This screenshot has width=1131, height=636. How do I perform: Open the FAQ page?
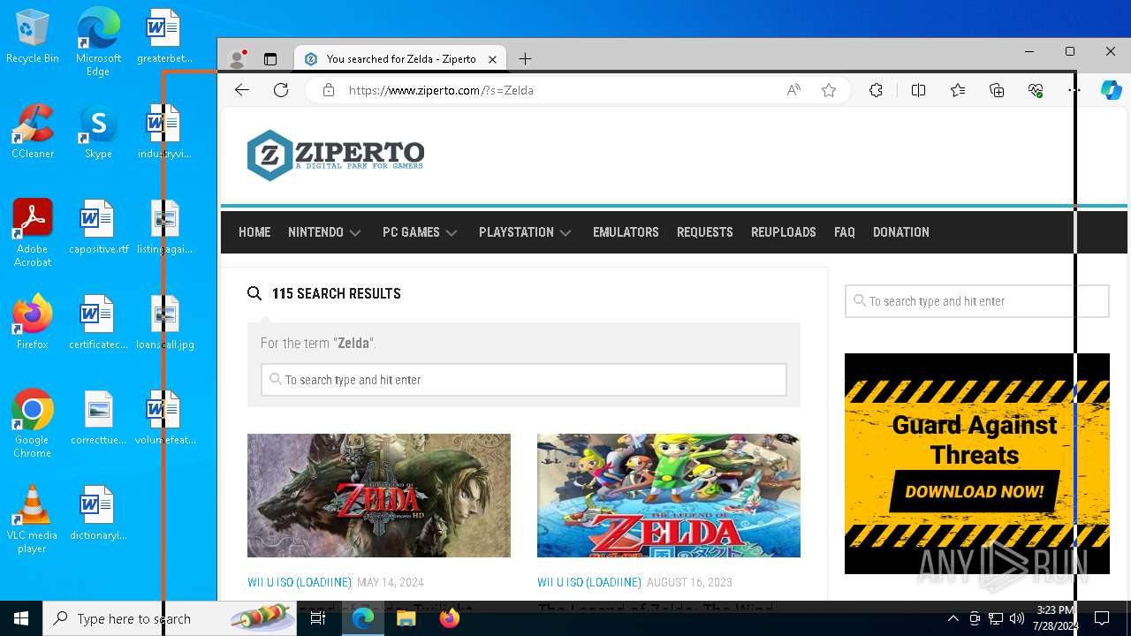pos(845,232)
